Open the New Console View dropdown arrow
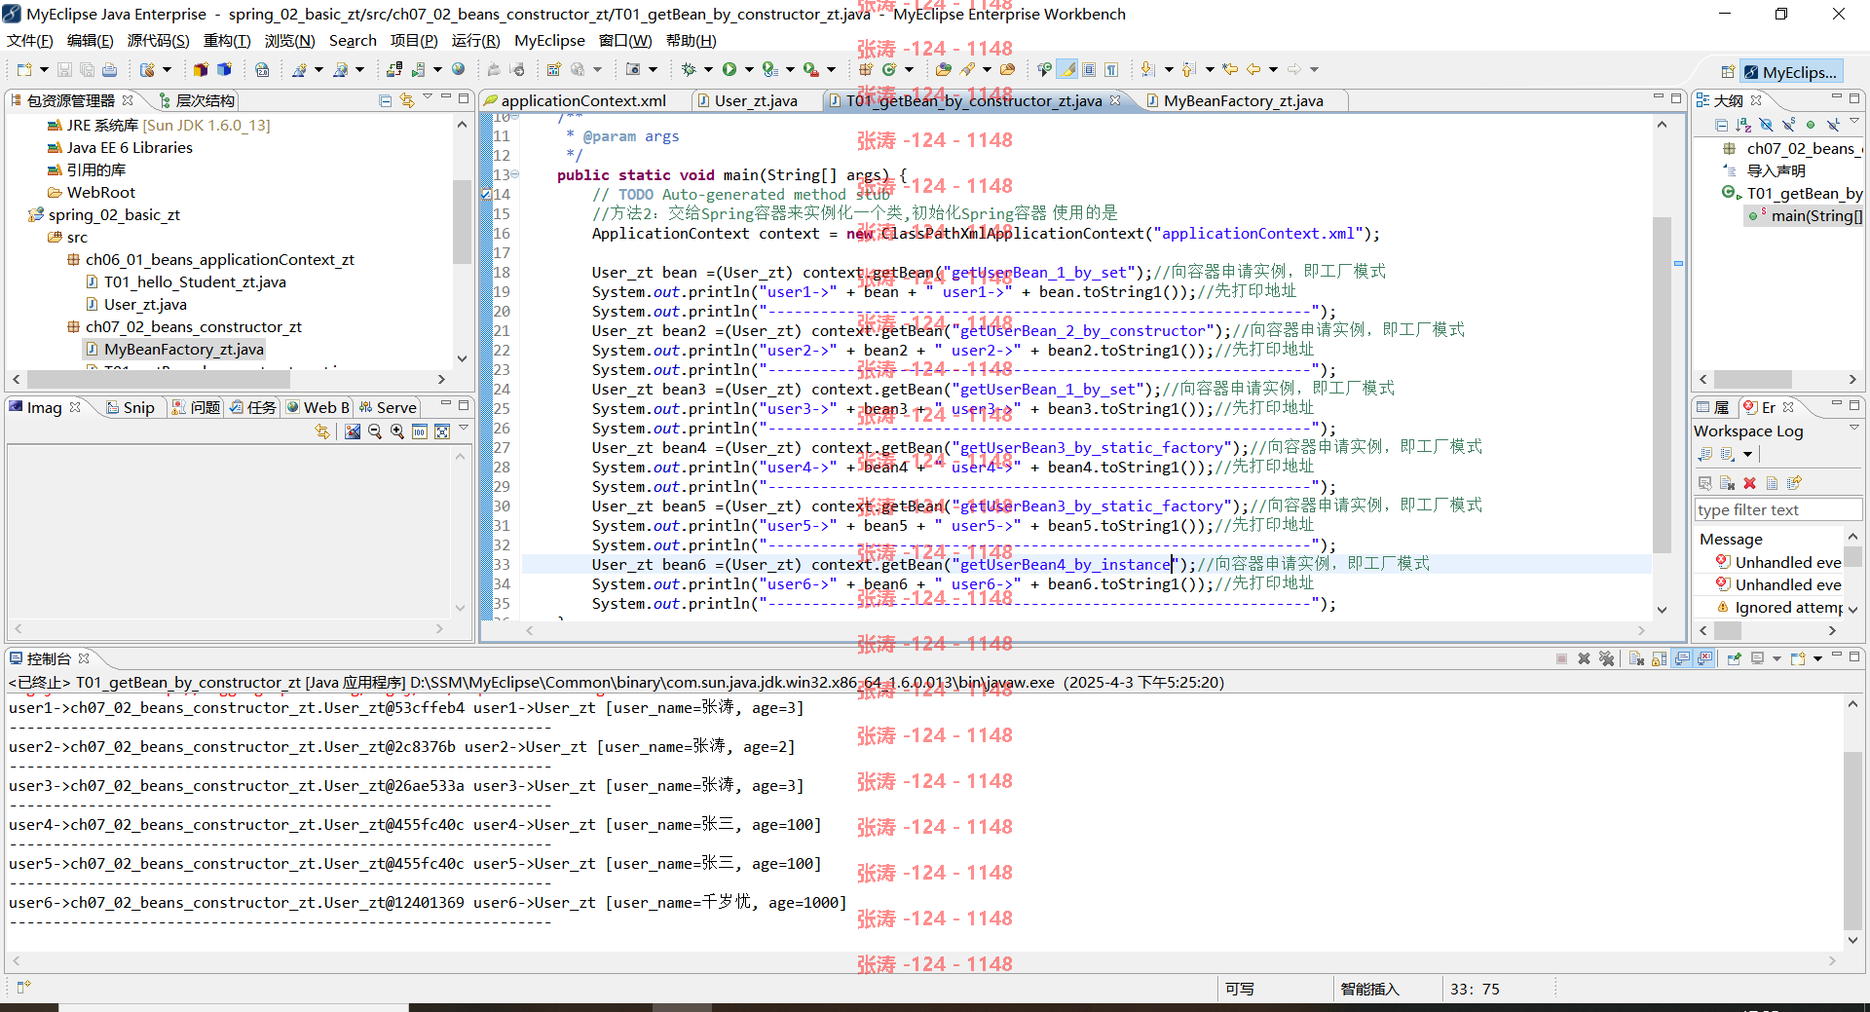This screenshot has width=1870, height=1012. point(1817,659)
